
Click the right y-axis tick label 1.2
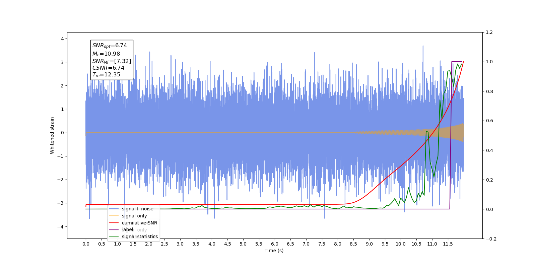(x=489, y=32)
